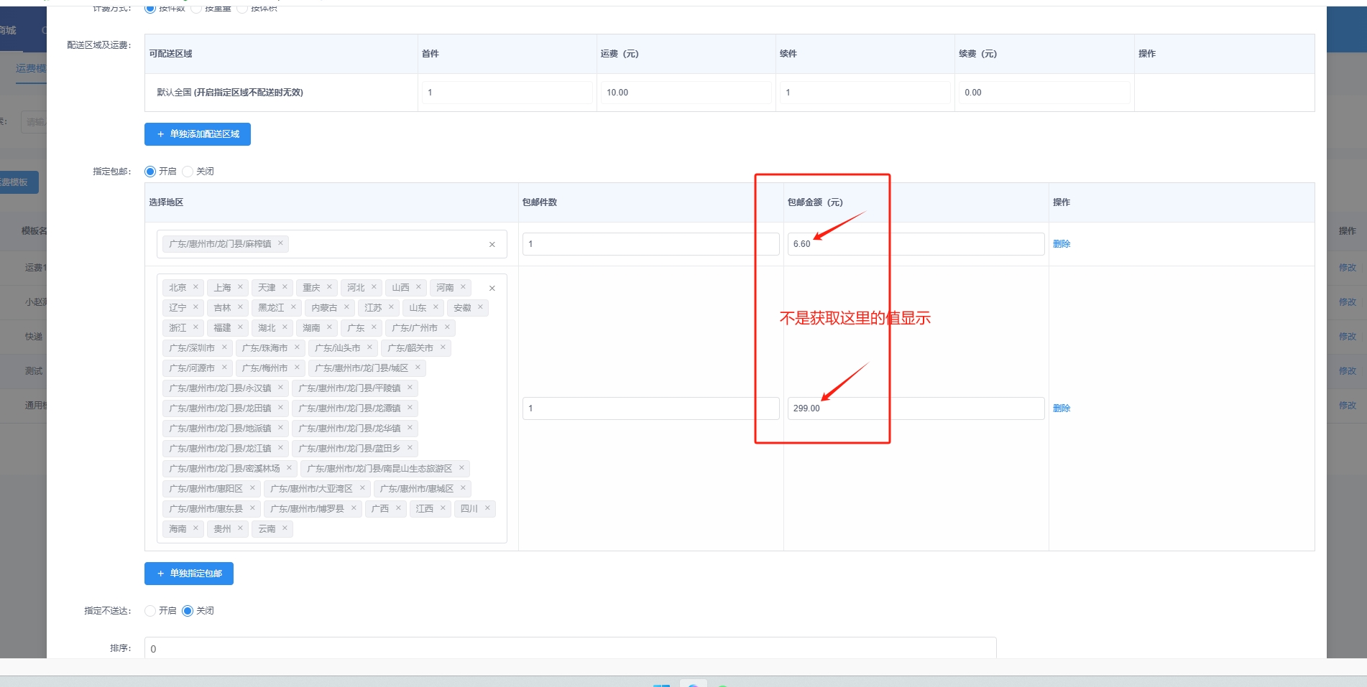Open the region selector containing 北京 and 上海
Screen dimensions: 1367x687
[x=332, y=408]
